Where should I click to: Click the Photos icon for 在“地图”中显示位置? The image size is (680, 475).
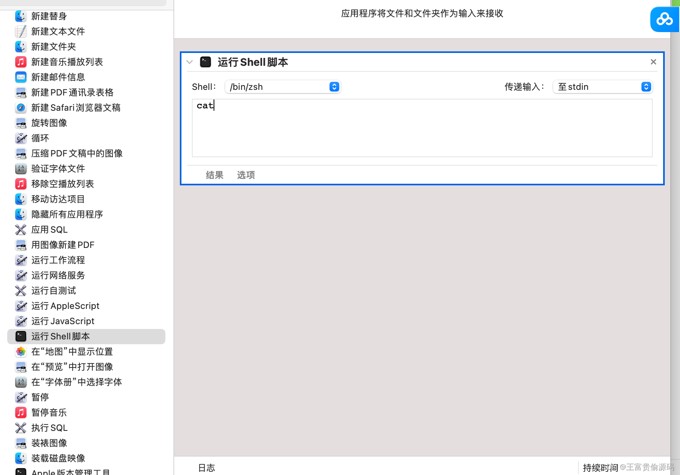(21, 351)
